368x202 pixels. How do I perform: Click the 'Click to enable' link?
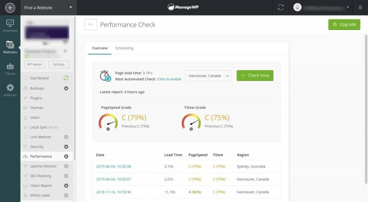click(169, 79)
